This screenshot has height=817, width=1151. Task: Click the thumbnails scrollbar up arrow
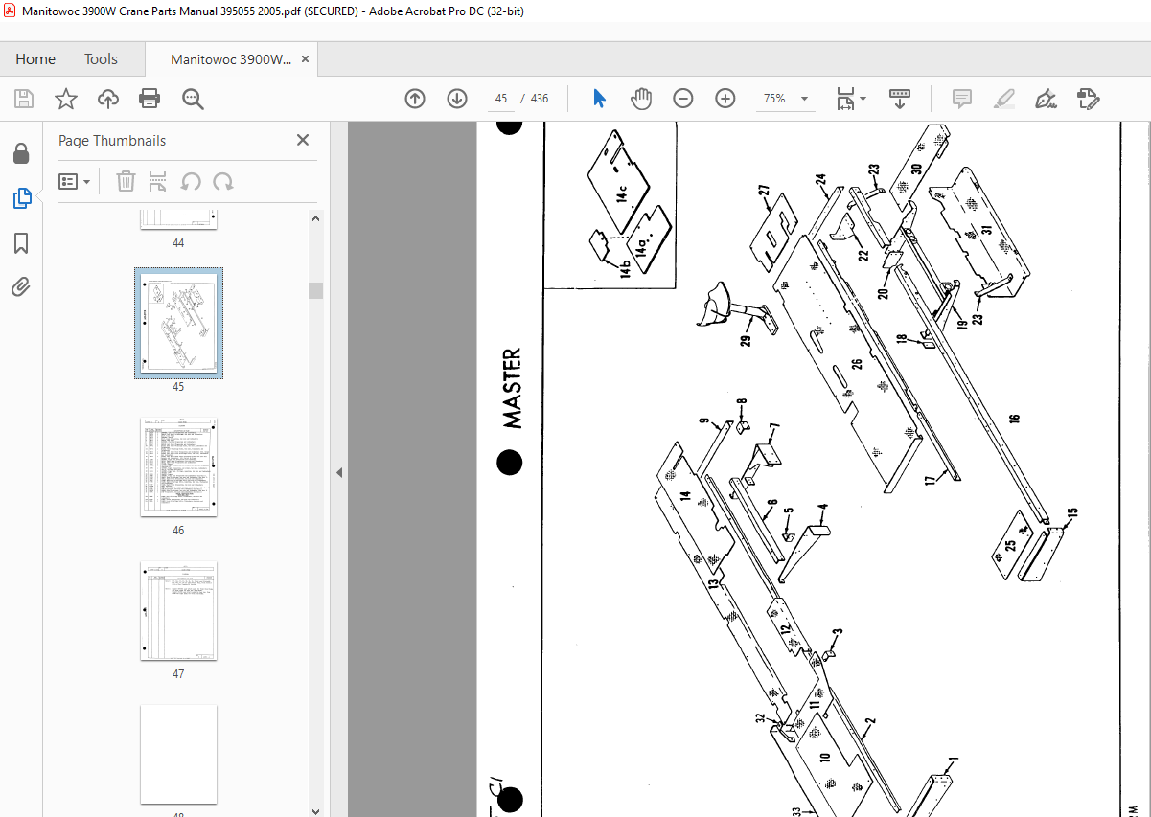click(315, 218)
